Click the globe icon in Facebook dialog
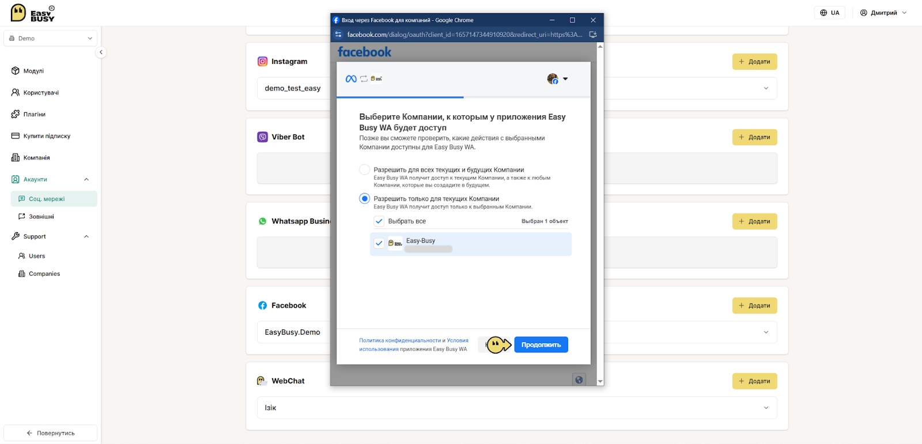 (x=579, y=380)
